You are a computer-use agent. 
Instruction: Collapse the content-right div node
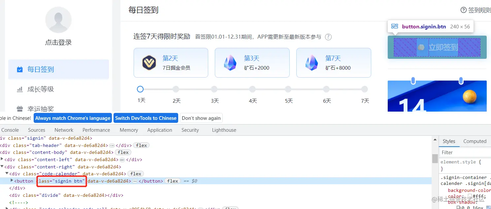[x=2, y=167]
